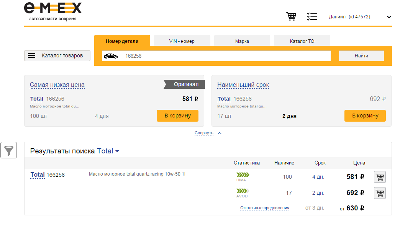
Task: Open Остальные предложения link
Action: coord(265,208)
